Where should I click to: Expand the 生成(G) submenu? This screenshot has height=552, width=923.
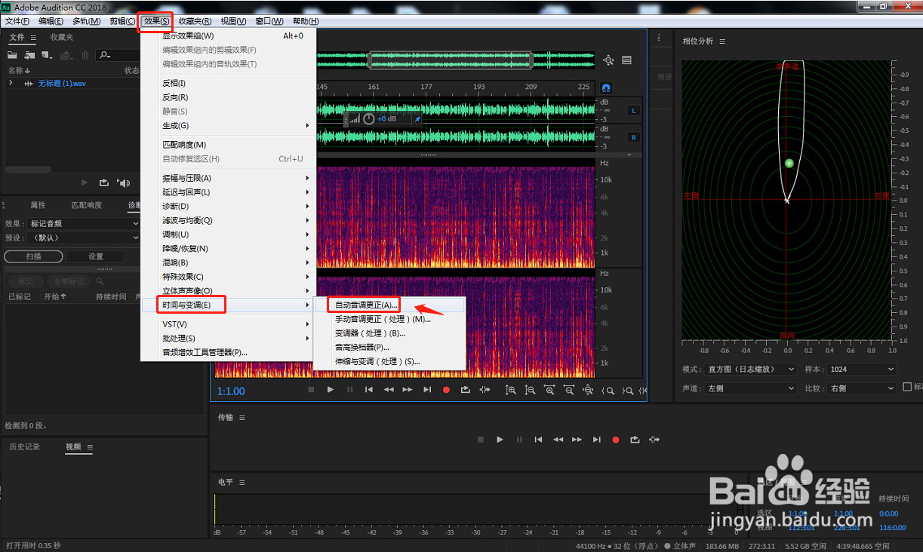(228, 125)
